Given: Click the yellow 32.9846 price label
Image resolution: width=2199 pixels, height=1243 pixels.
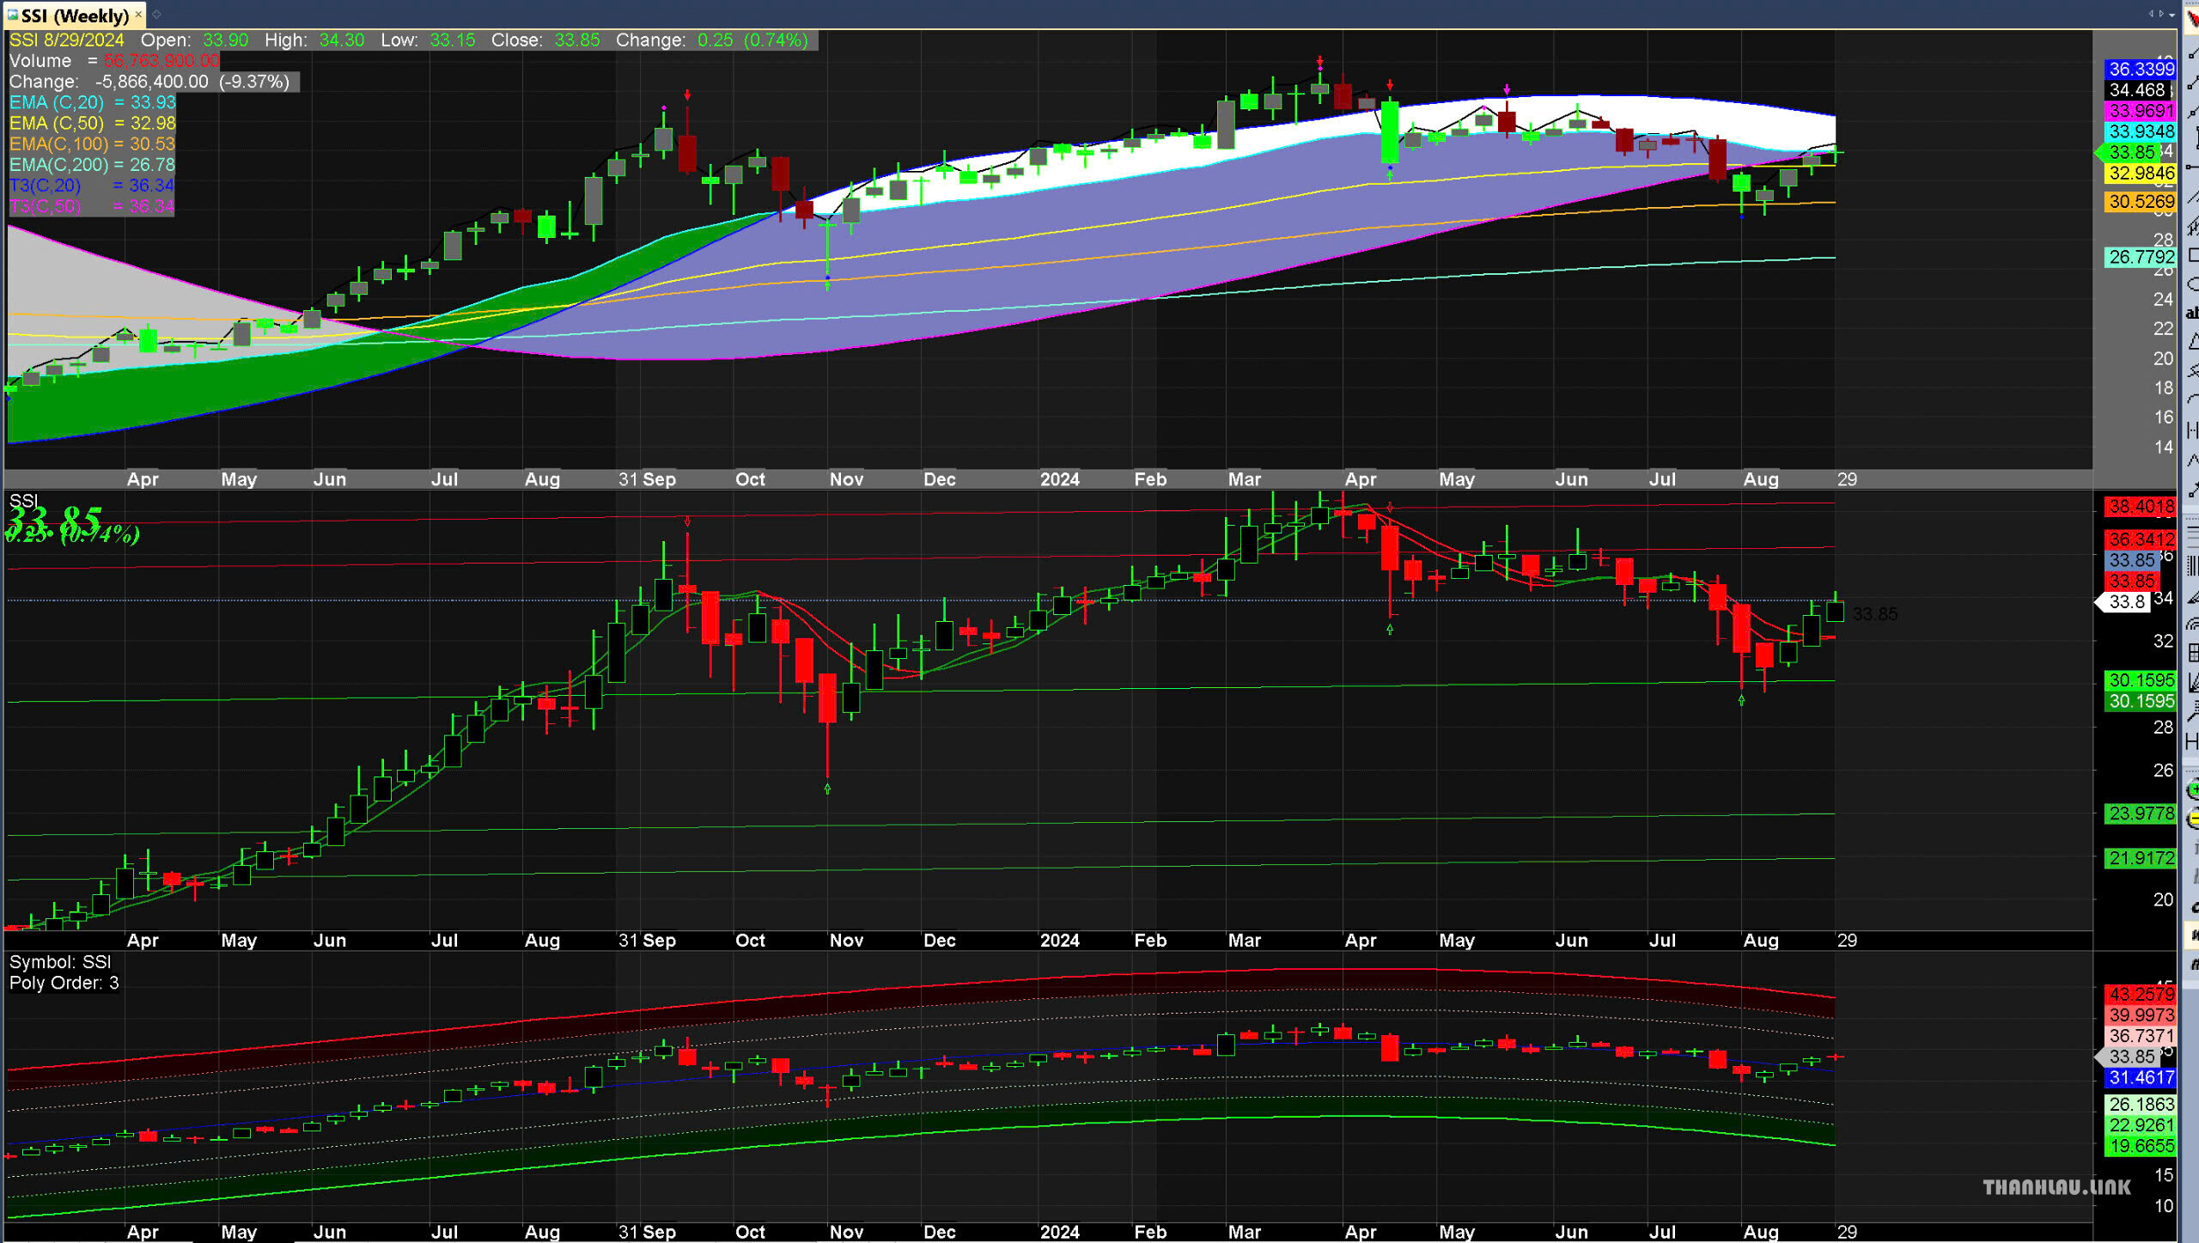Looking at the screenshot, I should [2141, 174].
